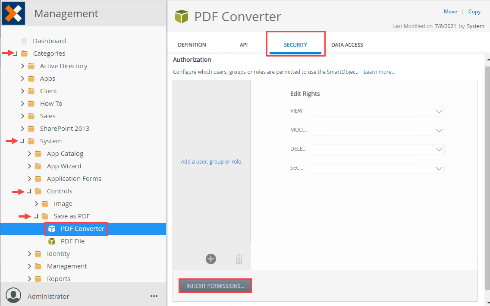Click the System folder icon

31,141
